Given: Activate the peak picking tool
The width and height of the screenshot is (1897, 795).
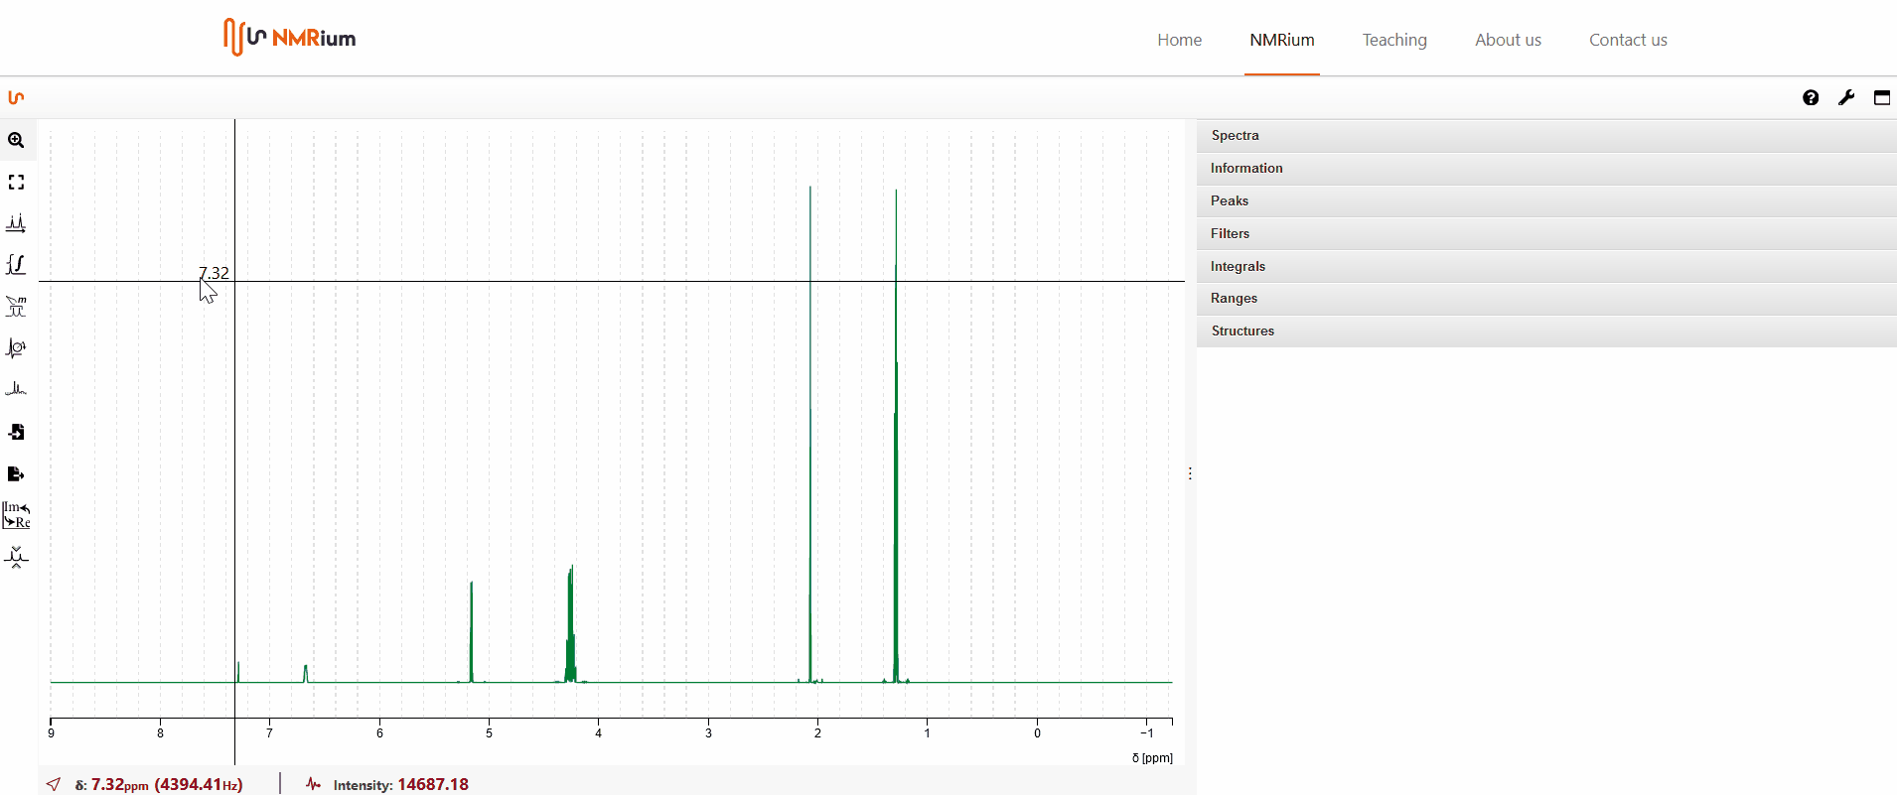Looking at the screenshot, I should [x=16, y=224].
